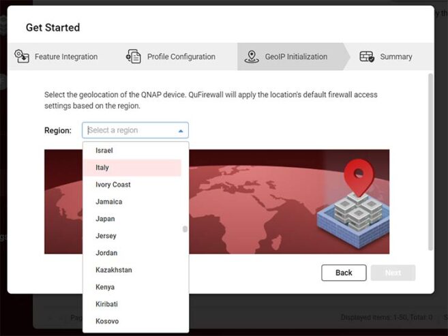
Task: Click the GeoIP Initialization location pin icon
Action: click(x=252, y=57)
